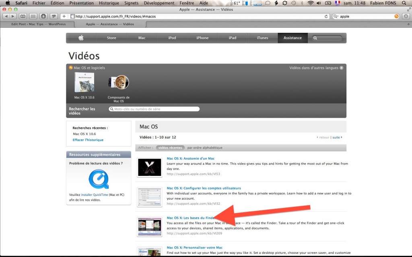The width and height of the screenshot is (412, 257).
Task: Add bookmark with the plus button
Action: coord(64,16)
